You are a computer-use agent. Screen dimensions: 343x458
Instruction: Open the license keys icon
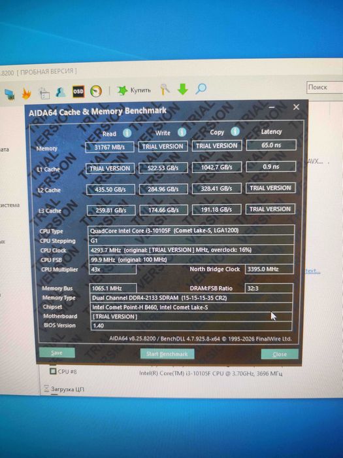pyautogui.click(x=165, y=90)
